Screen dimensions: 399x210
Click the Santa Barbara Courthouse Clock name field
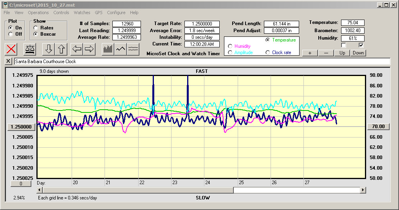click(202, 62)
